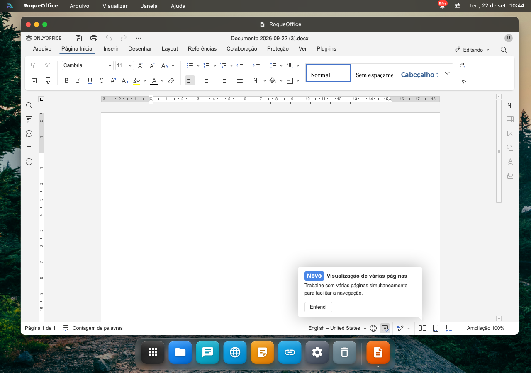531x373 pixels.
Task: Switch to the Layout tab
Action: coord(170,49)
